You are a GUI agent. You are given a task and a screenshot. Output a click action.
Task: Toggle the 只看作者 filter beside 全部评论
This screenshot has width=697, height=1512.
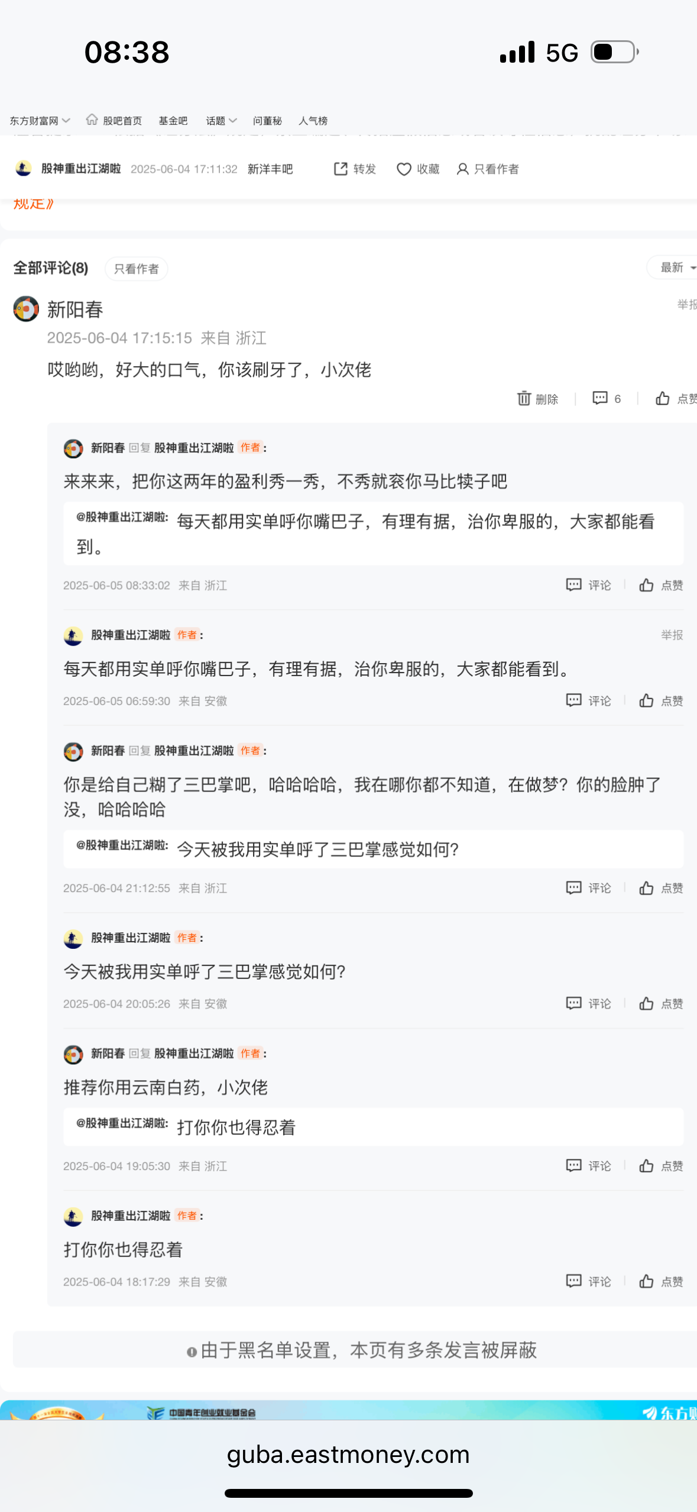(x=136, y=269)
